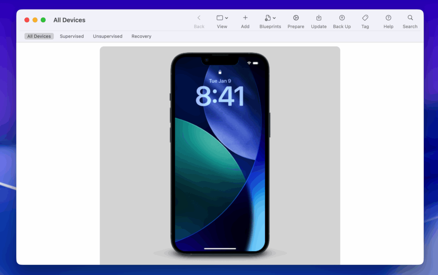438x275 pixels.
Task: Expand the View dropdown chevron
Action: click(227, 18)
